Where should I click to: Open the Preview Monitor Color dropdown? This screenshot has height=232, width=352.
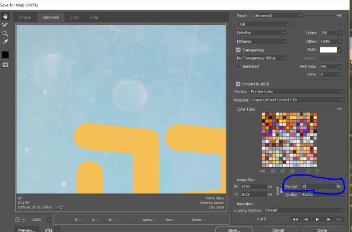297,91
